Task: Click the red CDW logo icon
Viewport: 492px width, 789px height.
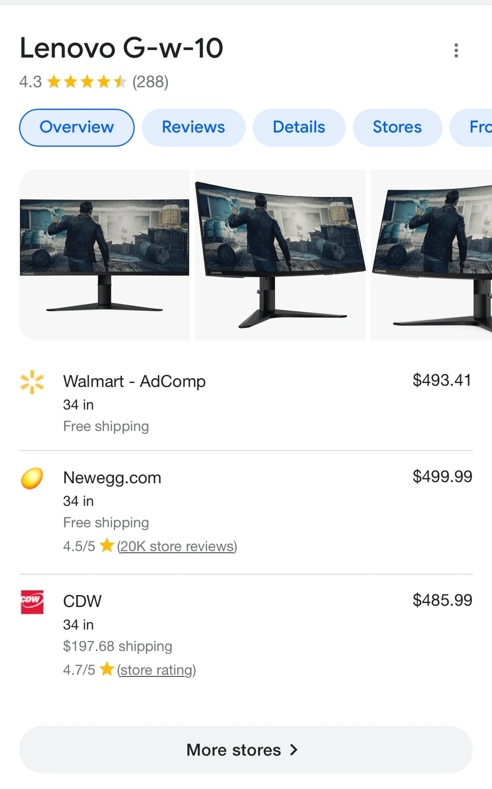Action: pos(32,602)
